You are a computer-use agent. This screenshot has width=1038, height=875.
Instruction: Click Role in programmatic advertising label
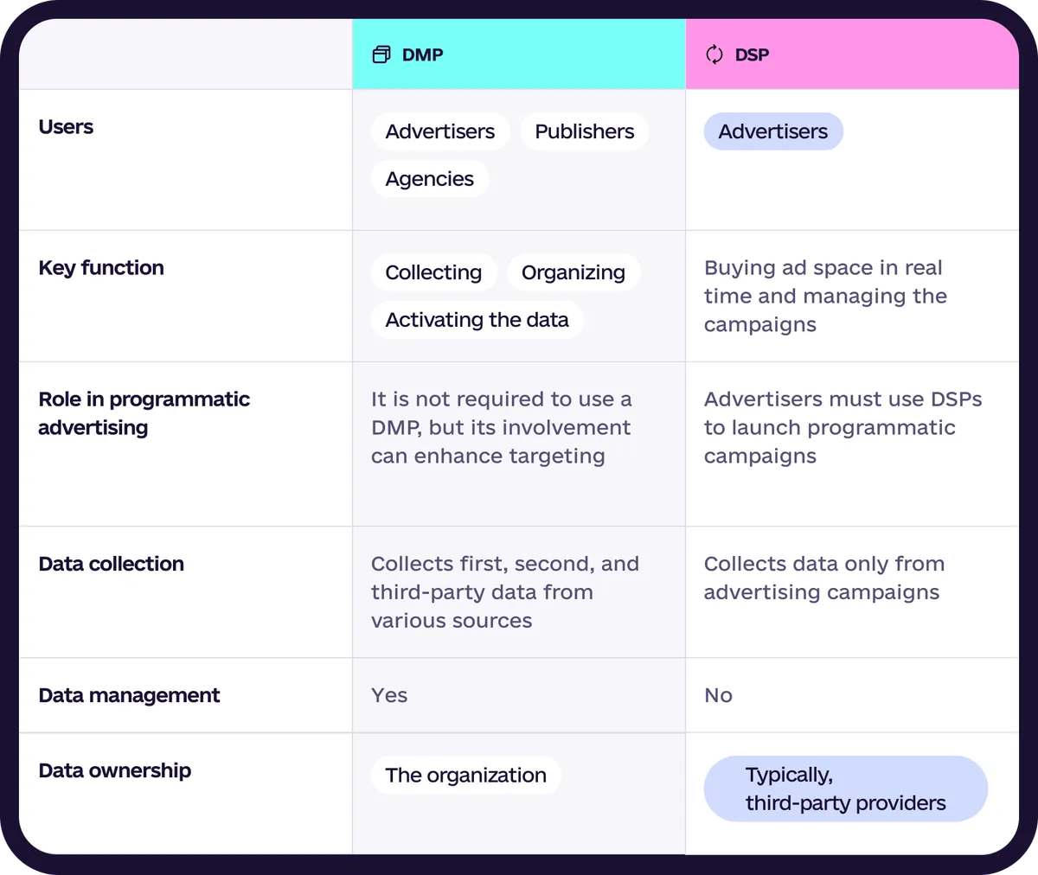click(x=144, y=413)
